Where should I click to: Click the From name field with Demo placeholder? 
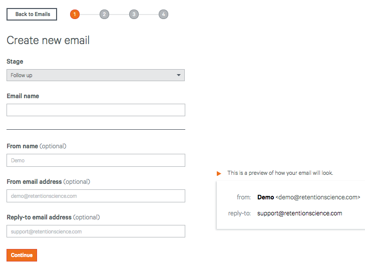point(96,160)
